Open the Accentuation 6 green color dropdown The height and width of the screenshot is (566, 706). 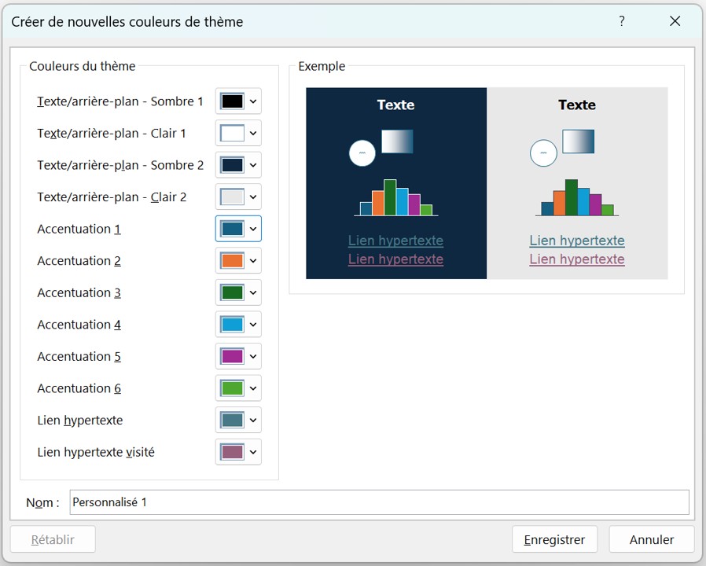[x=238, y=388]
